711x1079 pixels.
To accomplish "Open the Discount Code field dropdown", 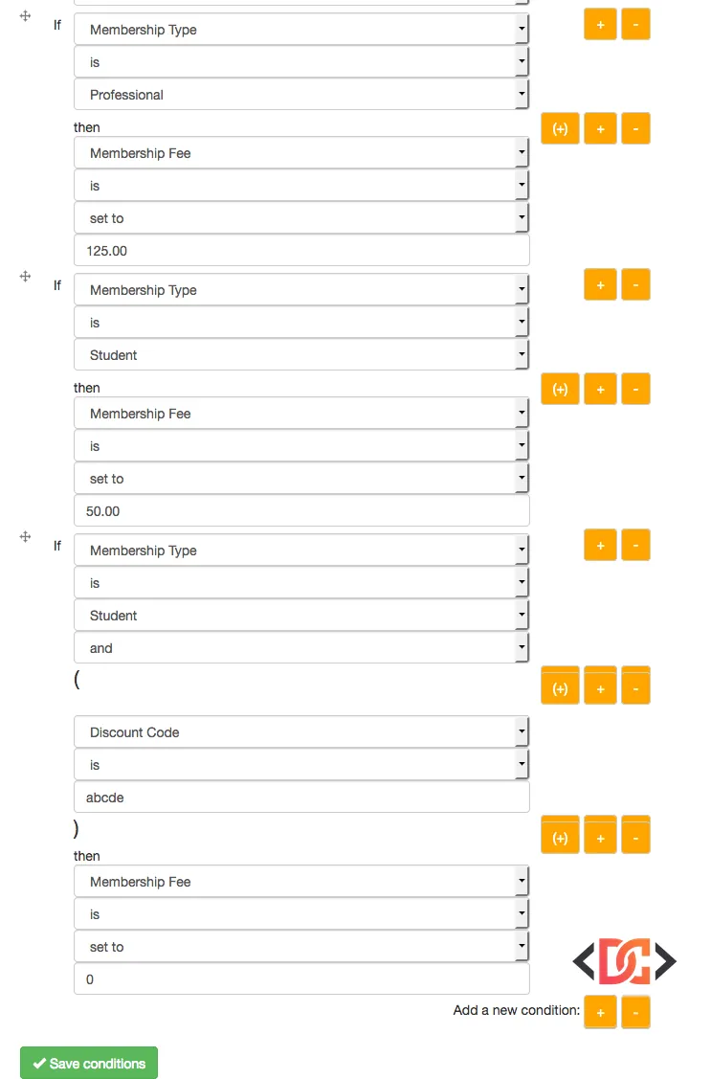I will click(x=301, y=731).
